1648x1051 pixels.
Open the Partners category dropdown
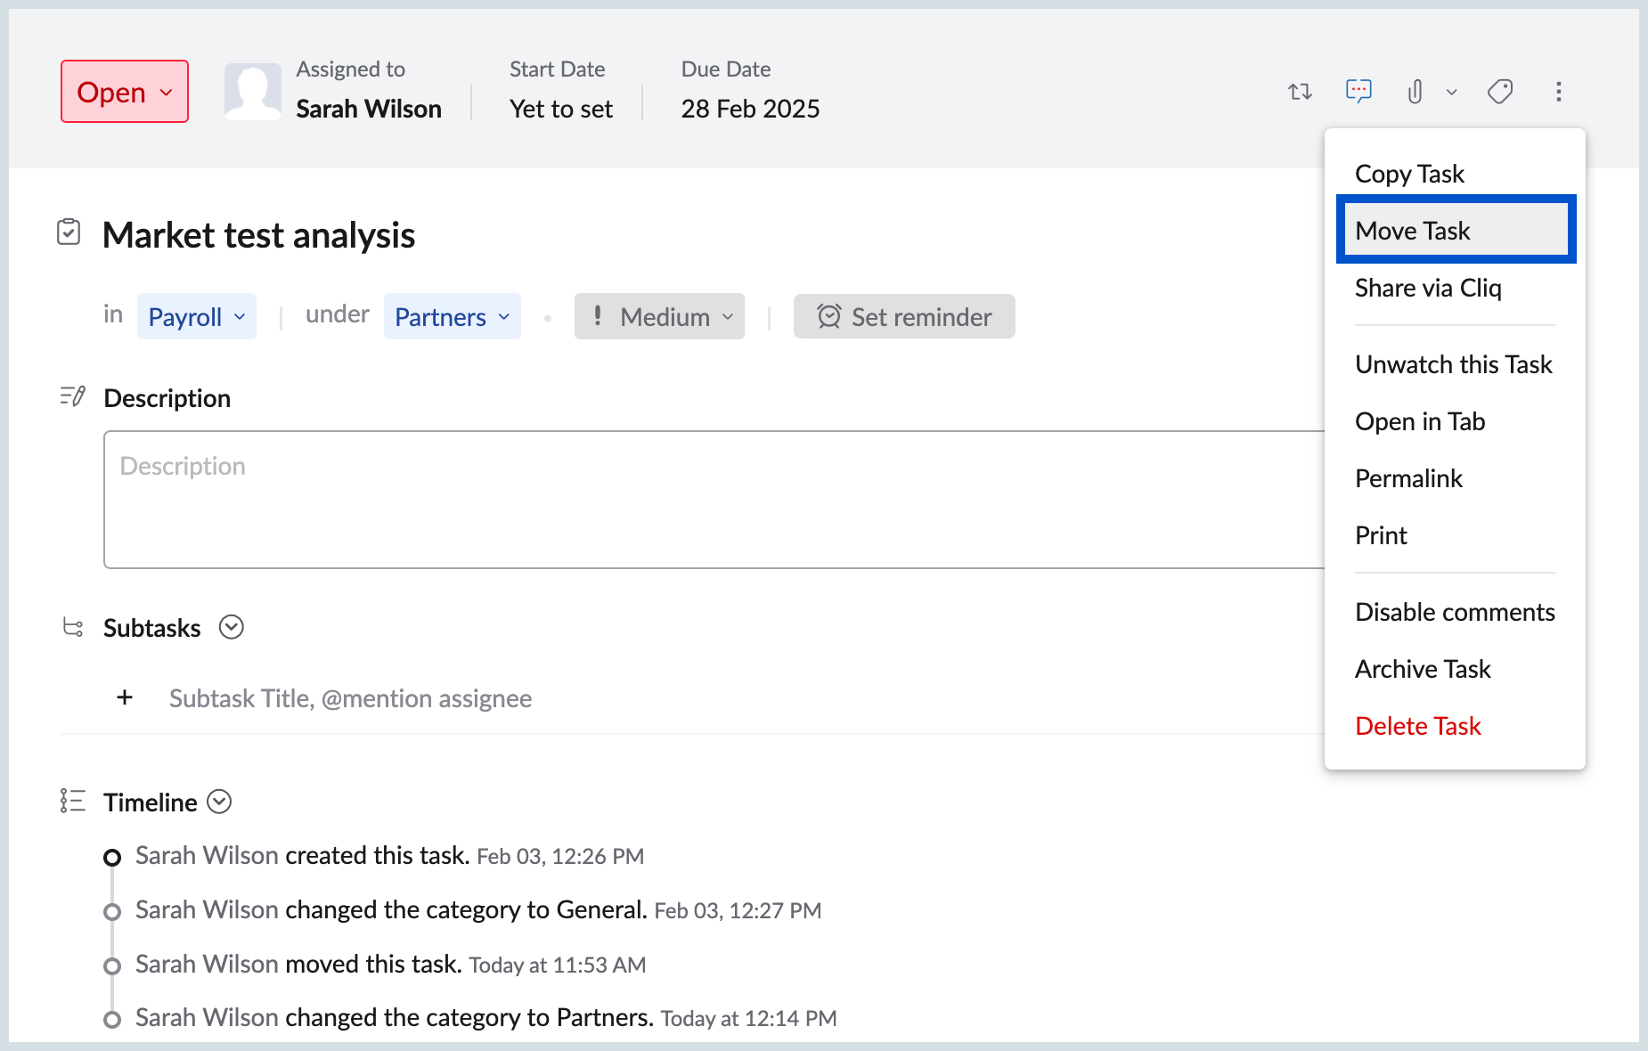tap(452, 317)
